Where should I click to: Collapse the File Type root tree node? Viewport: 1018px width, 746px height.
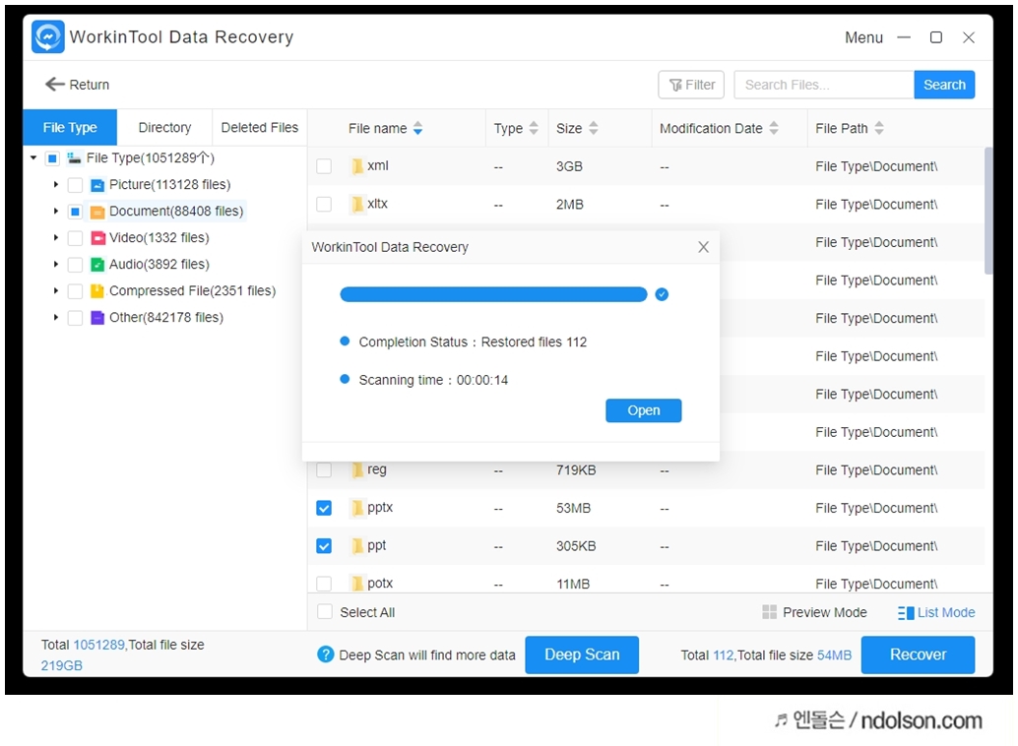[x=33, y=157]
